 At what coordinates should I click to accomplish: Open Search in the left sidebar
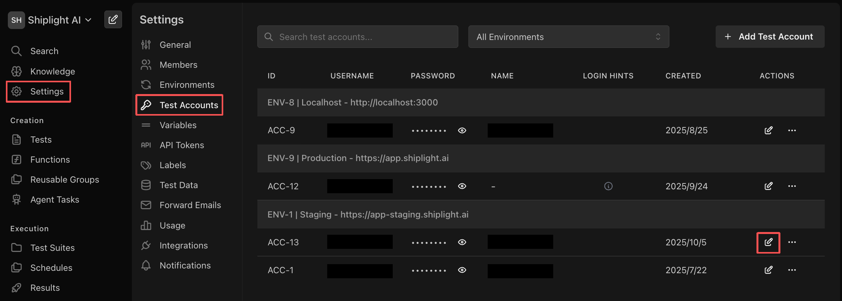(x=35, y=51)
